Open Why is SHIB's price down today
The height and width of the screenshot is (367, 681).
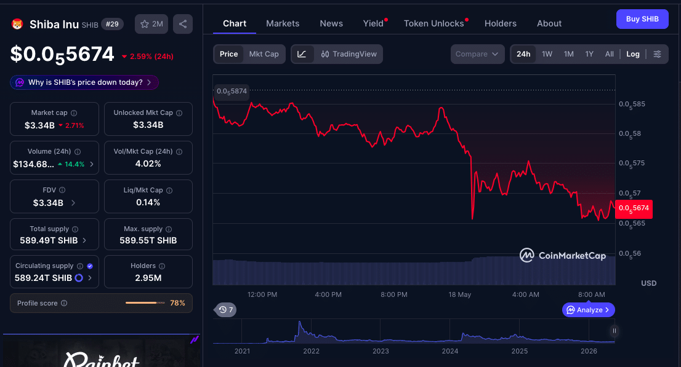point(84,82)
